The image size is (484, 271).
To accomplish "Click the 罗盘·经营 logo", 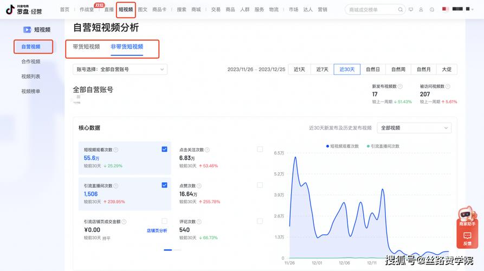I will point(24,10).
